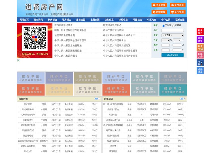The image size is (204, 153).
Task: Click the QR code image
Action: coord(35,38)
